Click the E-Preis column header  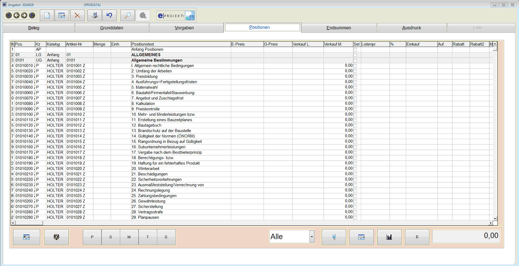pyautogui.click(x=247, y=44)
